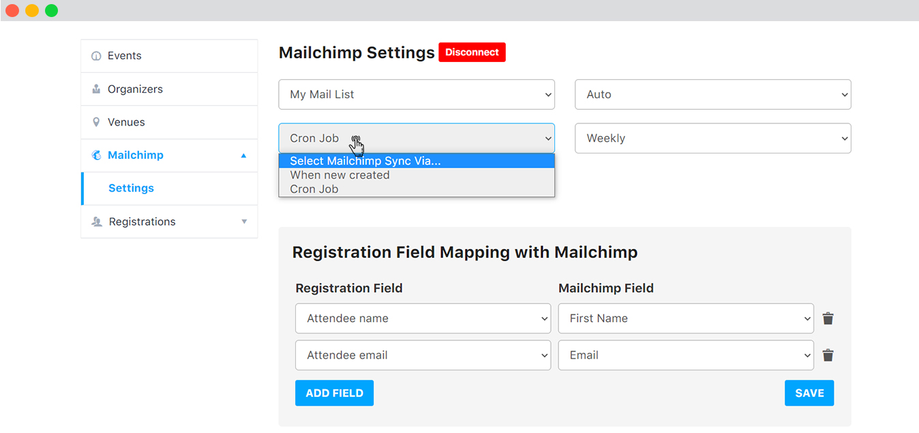Open Venues in the sidebar
The width and height of the screenshot is (919, 433).
(x=169, y=122)
